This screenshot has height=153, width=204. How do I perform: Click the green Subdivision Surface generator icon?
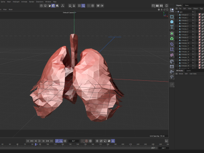pyautogui.click(x=172, y=33)
